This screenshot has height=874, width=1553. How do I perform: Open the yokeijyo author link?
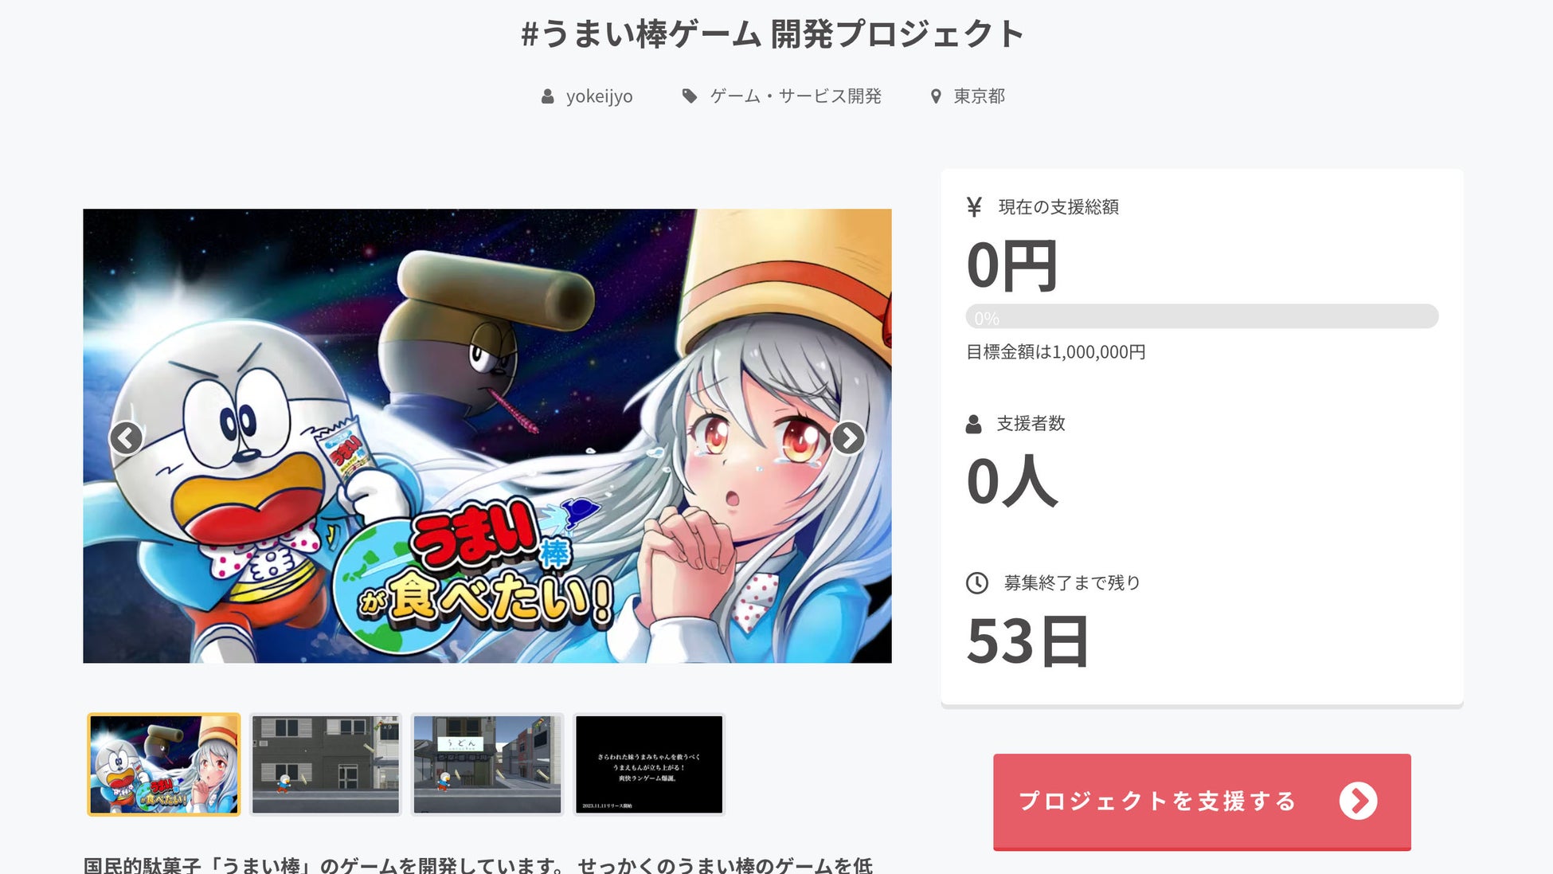[x=599, y=96]
